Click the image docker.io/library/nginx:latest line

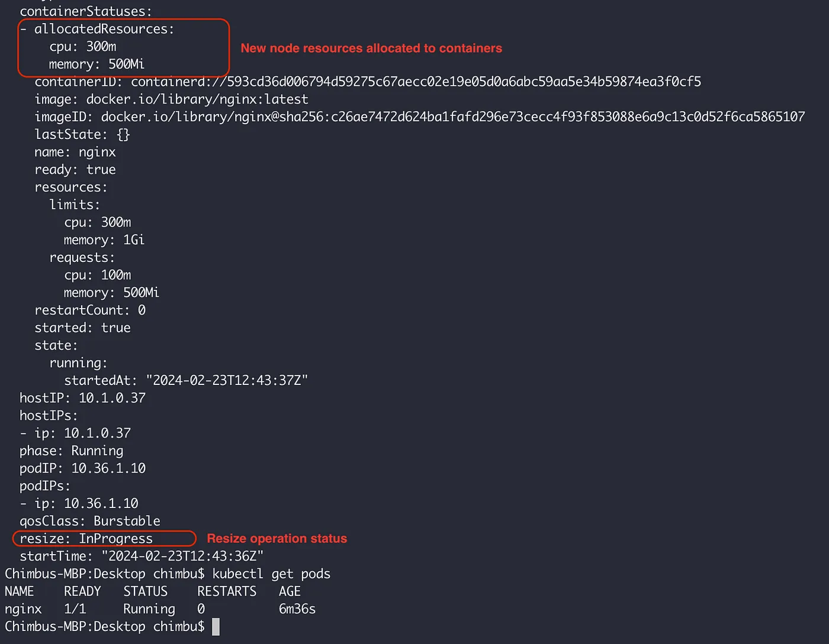click(x=171, y=99)
